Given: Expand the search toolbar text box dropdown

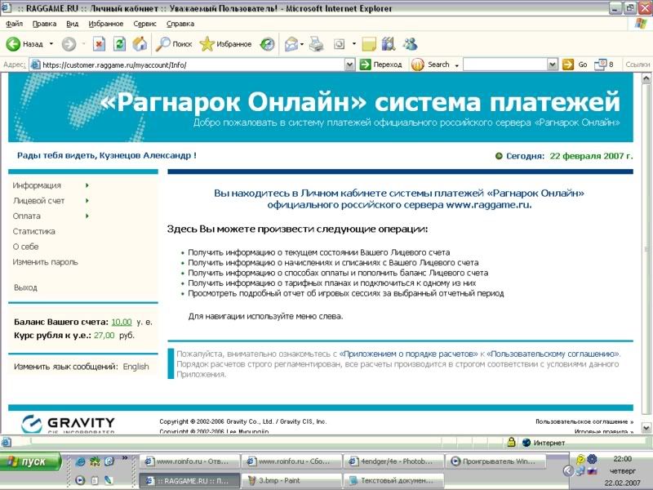Looking at the screenshot, I should coord(553,65).
